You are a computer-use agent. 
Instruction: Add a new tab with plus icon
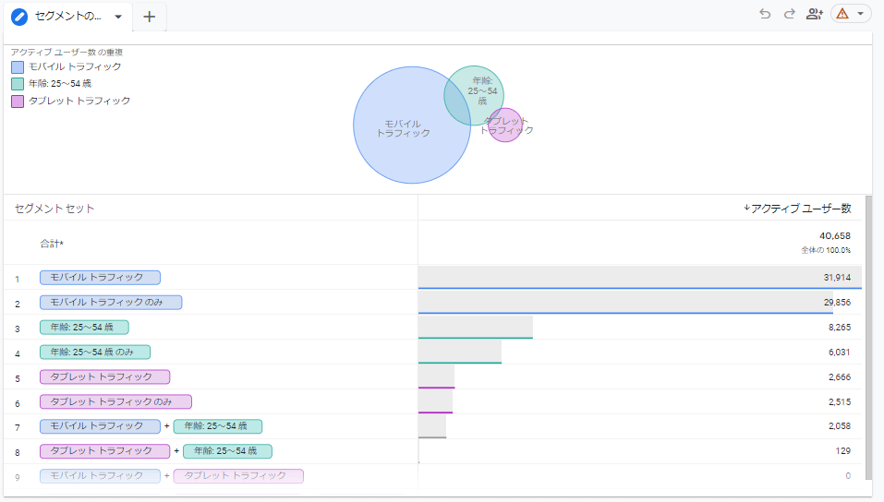point(150,17)
